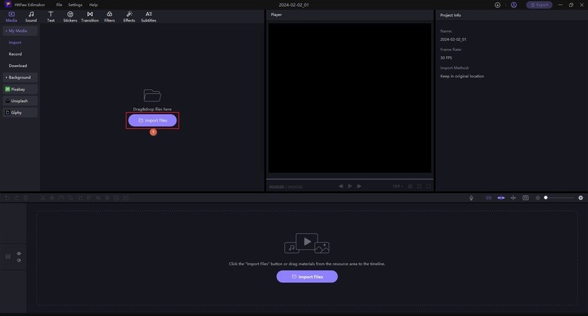Click the Export button

pyautogui.click(x=539, y=5)
